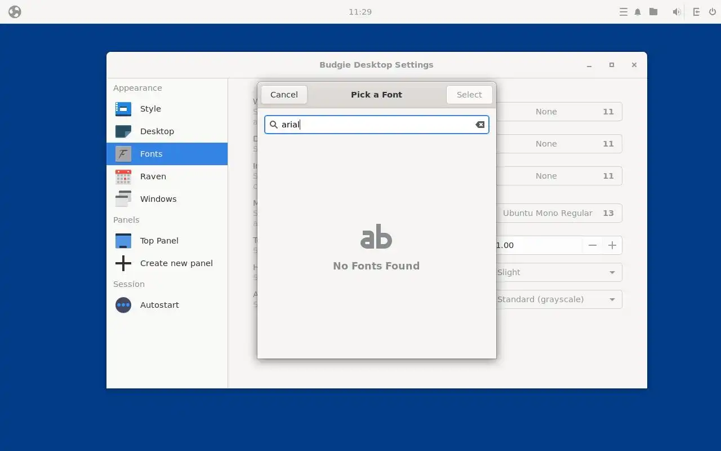721x451 pixels.
Task: Click the plus icon for new panel
Action: pyautogui.click(x=123, y=263)
